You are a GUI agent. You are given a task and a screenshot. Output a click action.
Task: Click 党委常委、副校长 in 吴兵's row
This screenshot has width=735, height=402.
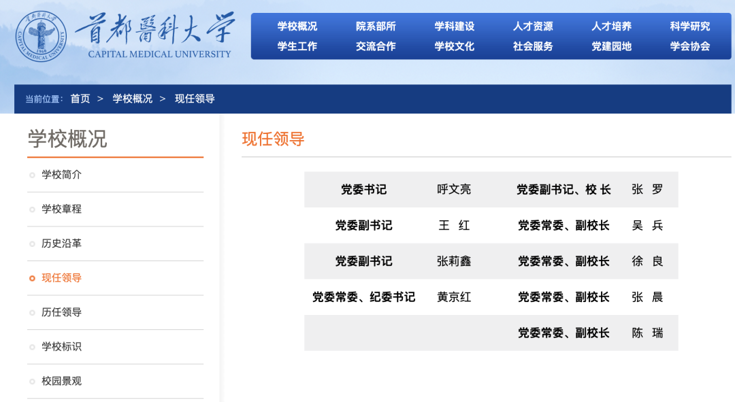[x=563, y=225]
